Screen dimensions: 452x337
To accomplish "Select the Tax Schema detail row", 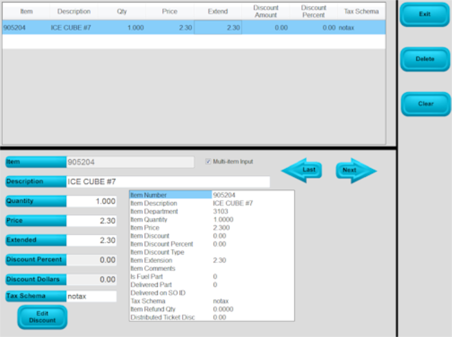I will (x=169, y=301).
